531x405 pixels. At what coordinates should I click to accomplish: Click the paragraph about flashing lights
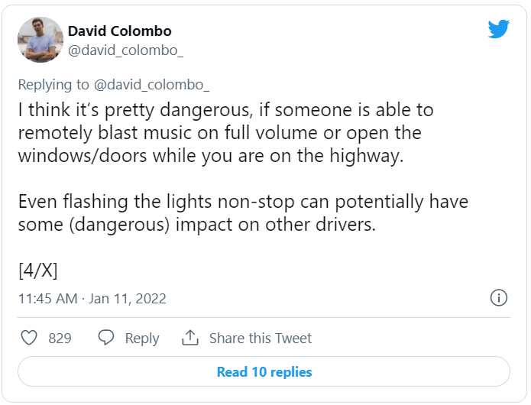[x=243, y=213]
